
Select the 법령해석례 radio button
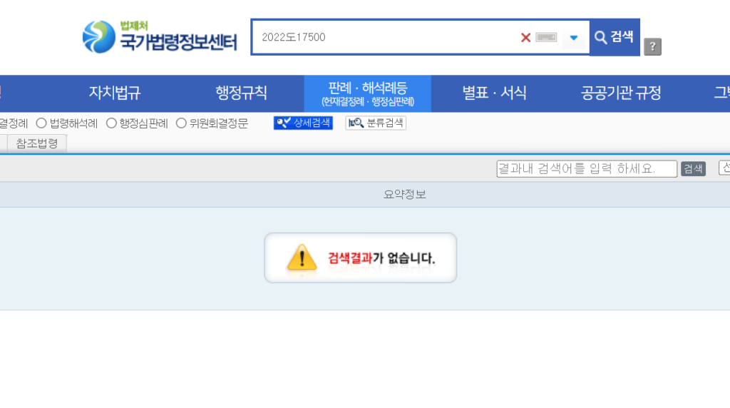pyautogui.click(x=41, y=123)
